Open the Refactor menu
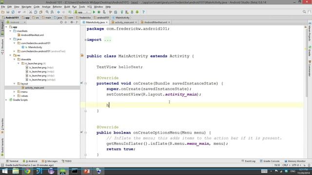The image size is (312, 175). pos(57,7)
